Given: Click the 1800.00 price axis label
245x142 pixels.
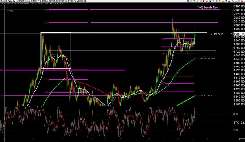Looking at the screenshot, I should pyautogui.click(x=239, y=44).
